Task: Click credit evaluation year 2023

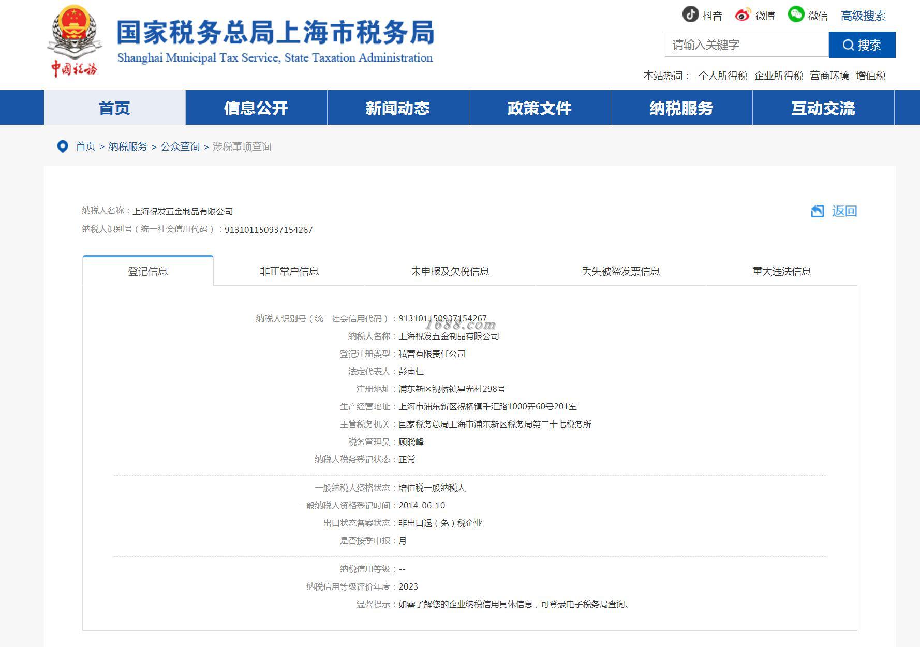Action: [x=408, y=587]
